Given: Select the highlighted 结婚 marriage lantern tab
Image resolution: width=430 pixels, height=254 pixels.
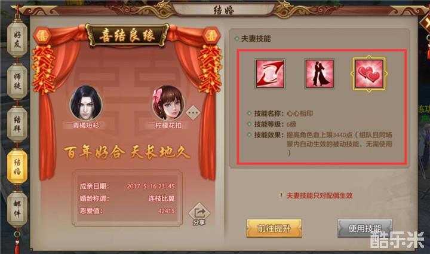Looking at the screenshot, I should 17,167.
